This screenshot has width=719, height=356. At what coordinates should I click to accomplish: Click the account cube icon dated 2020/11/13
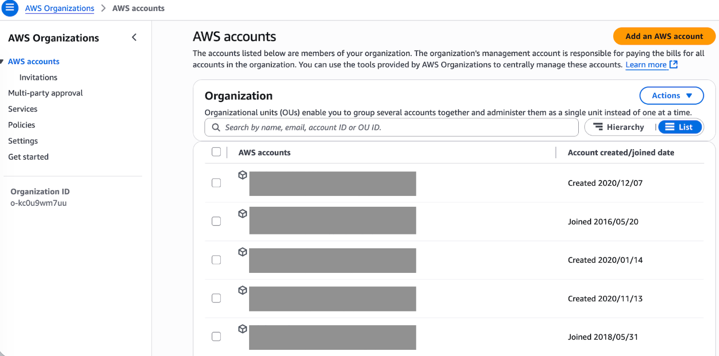click(x=243, y=291)
